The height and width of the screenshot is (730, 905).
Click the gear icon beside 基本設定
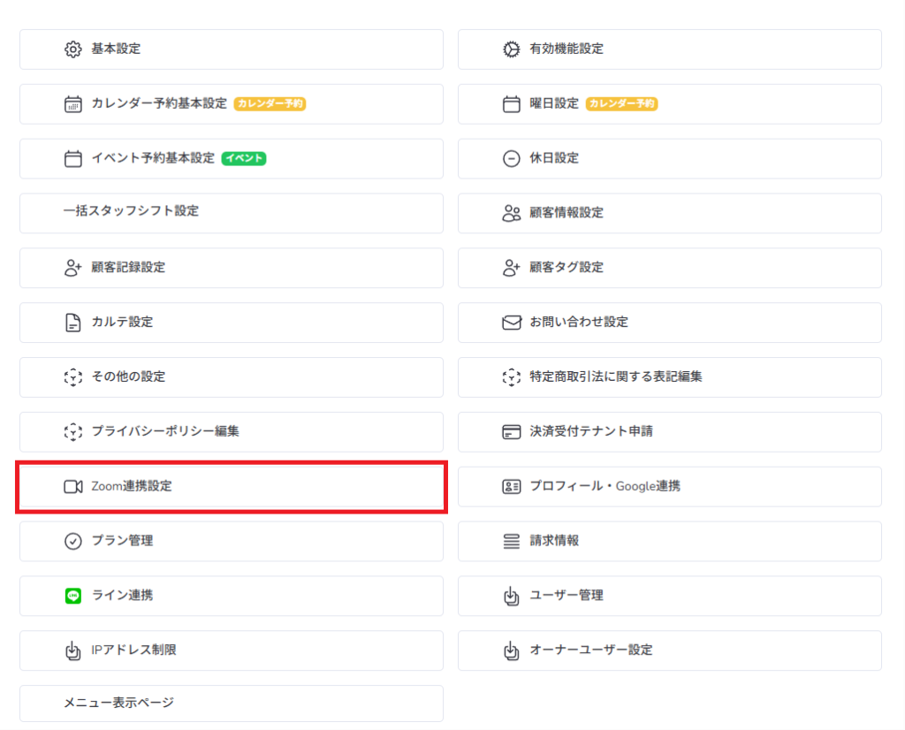tap(72, 49)
